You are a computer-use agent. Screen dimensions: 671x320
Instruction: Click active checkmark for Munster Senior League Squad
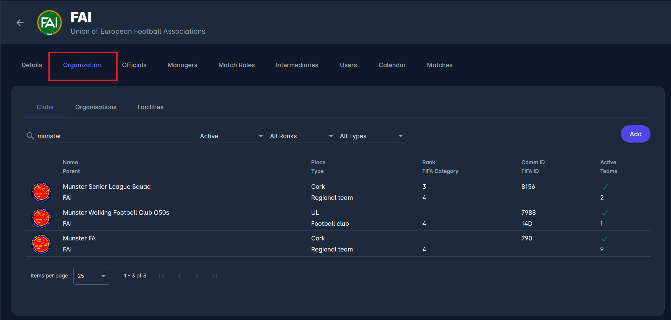tap(604, 187)
